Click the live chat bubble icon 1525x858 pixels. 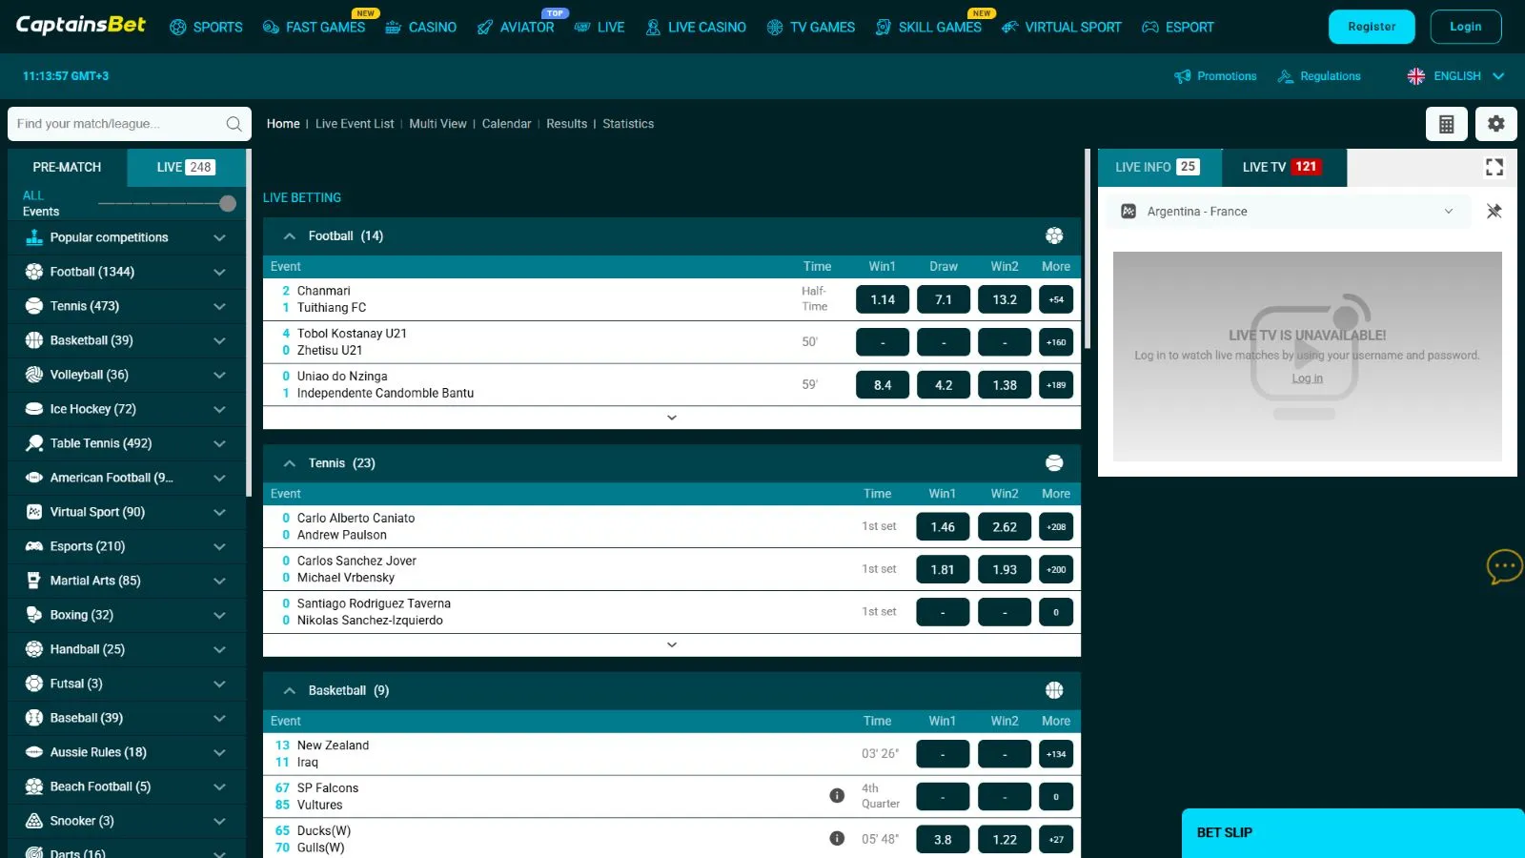pos(1504,566)
